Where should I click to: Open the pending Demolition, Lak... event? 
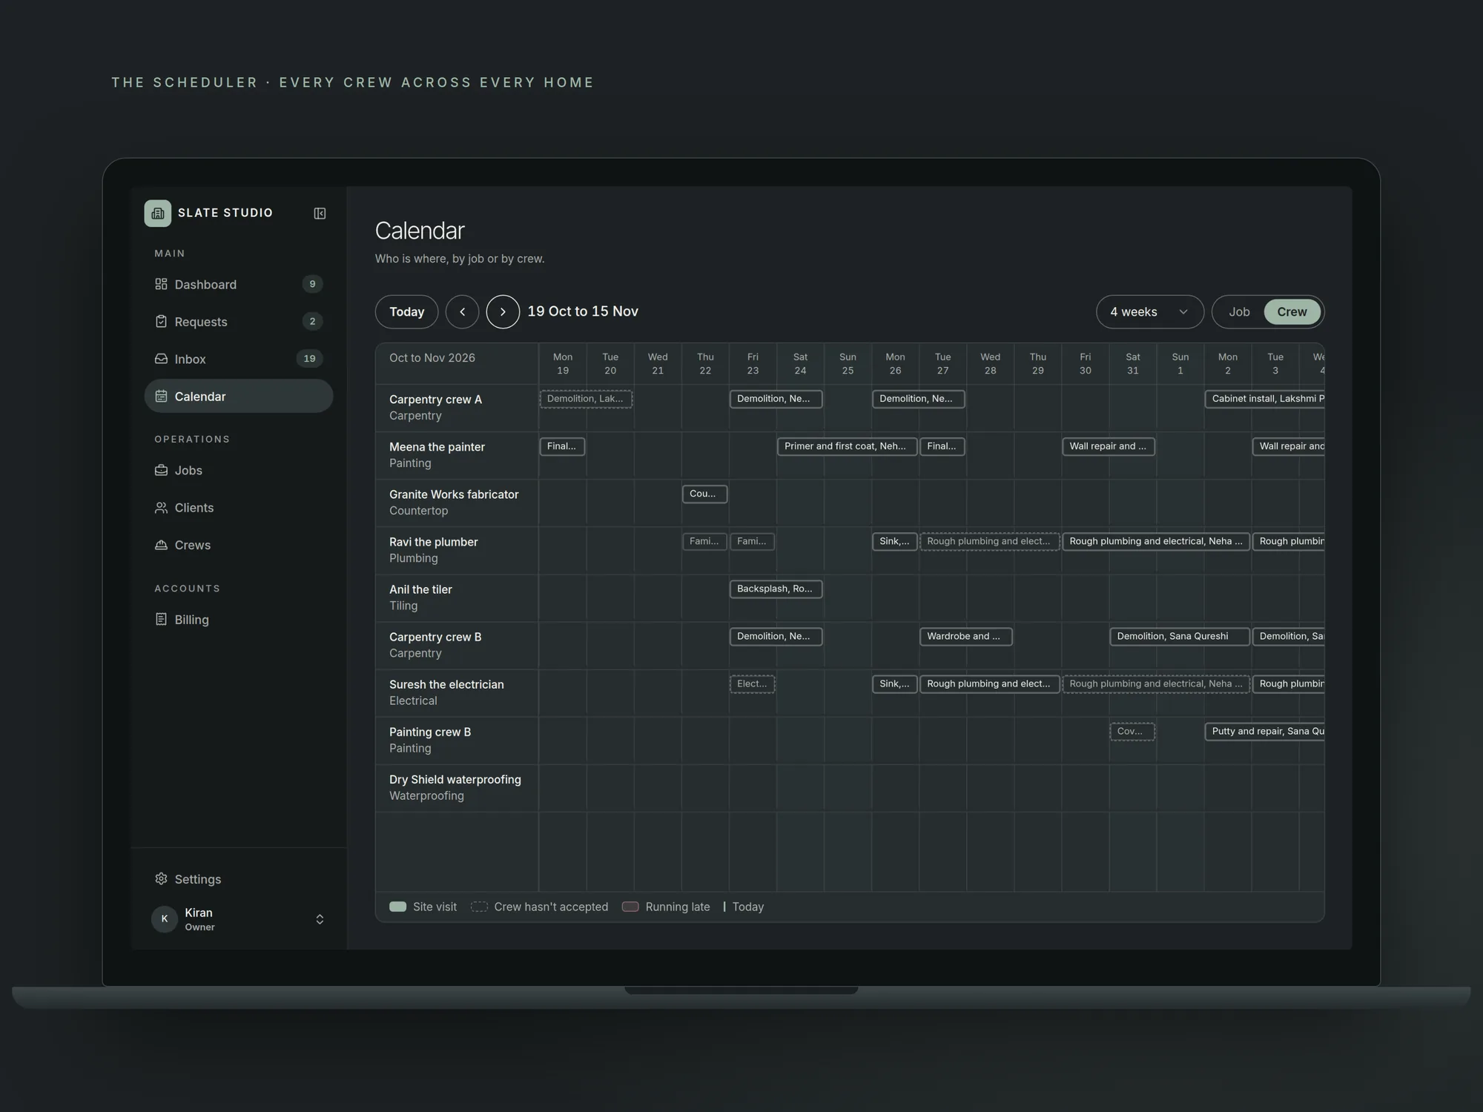point(586,399)
